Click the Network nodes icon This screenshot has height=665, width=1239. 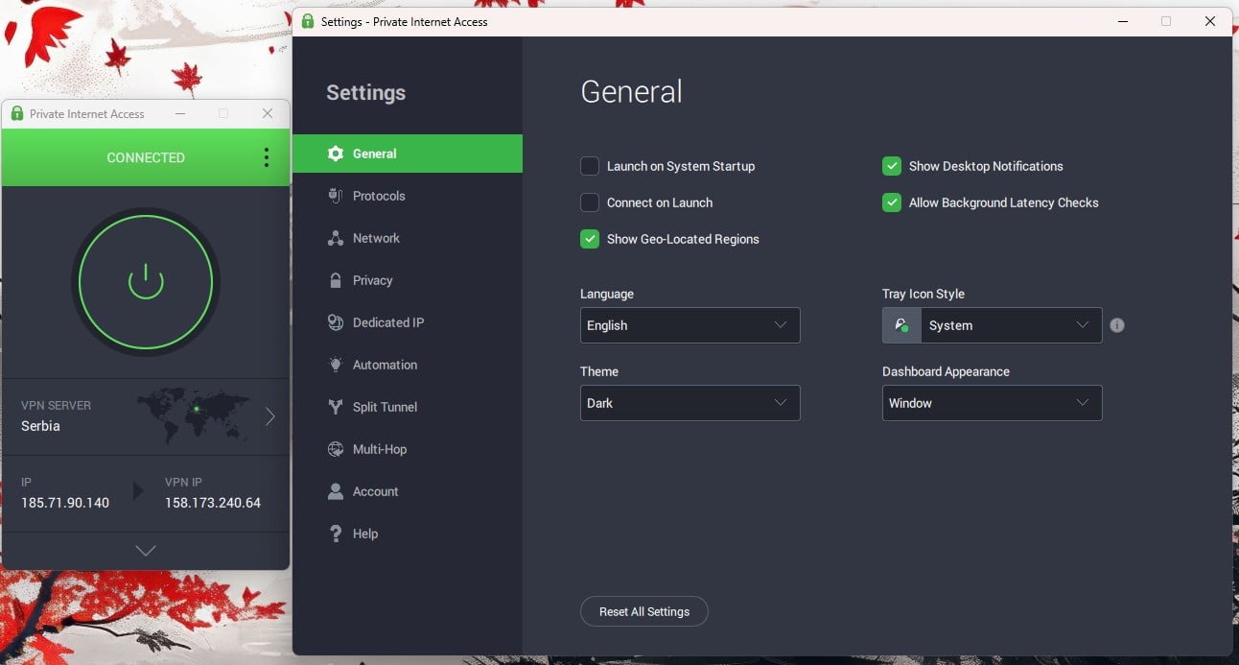336,238
